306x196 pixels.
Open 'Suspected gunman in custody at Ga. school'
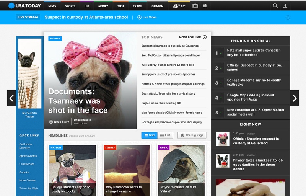coord(170,46)
